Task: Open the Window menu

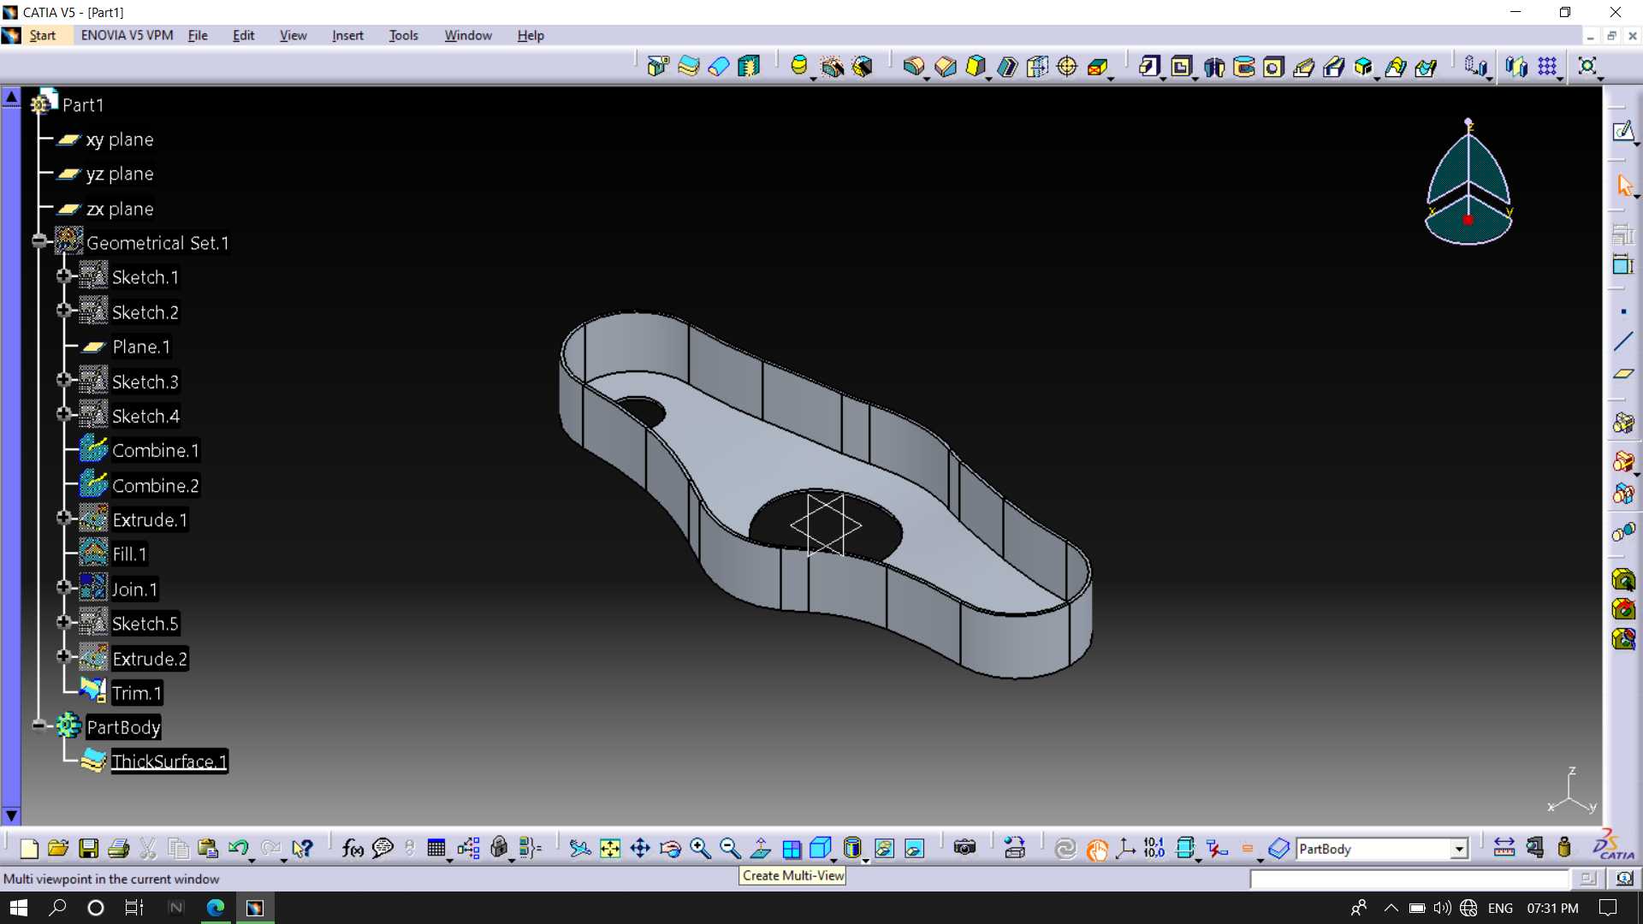Action: [468, 35]
